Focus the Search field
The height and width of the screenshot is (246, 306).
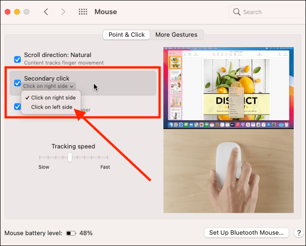point(266,12)
